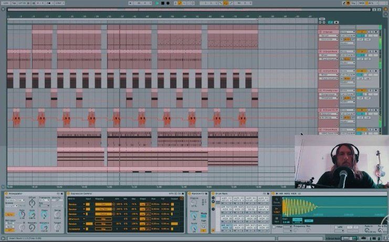The height and width of the screenshot is (242, 389).
Task: Toggle the orange Loop switch in transport
Action: point(226,3)
